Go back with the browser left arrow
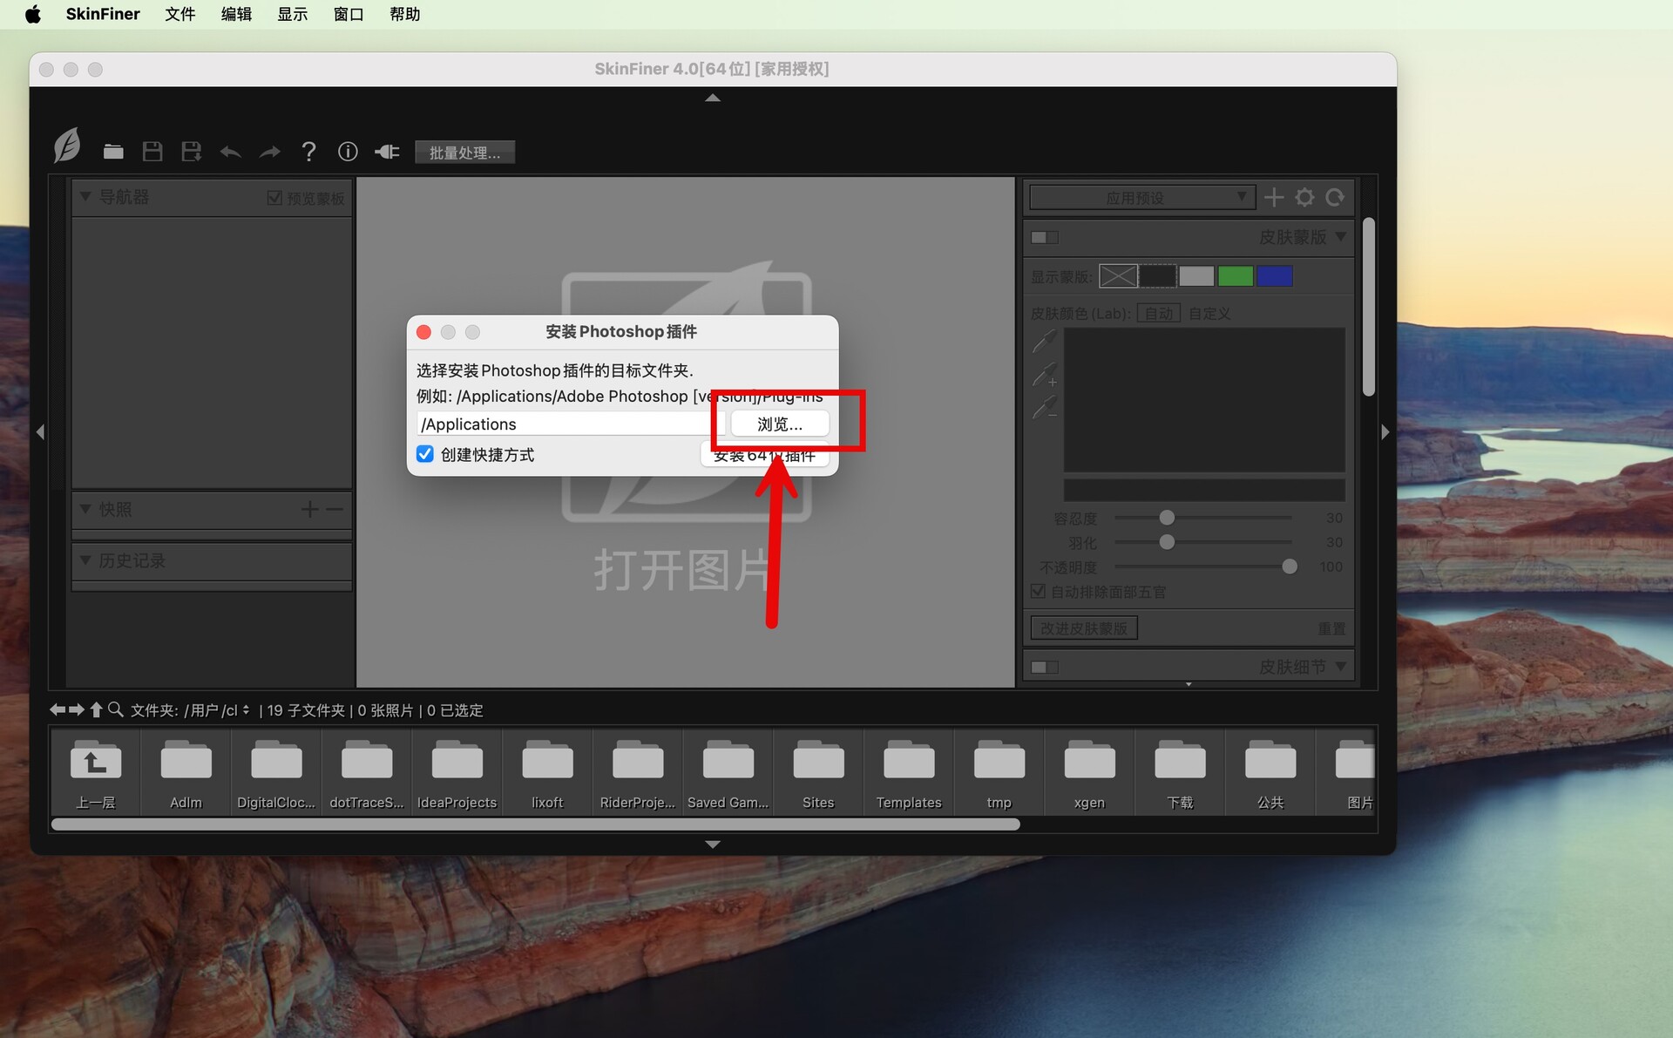The image size is (1673, 1038). (58, 710)
